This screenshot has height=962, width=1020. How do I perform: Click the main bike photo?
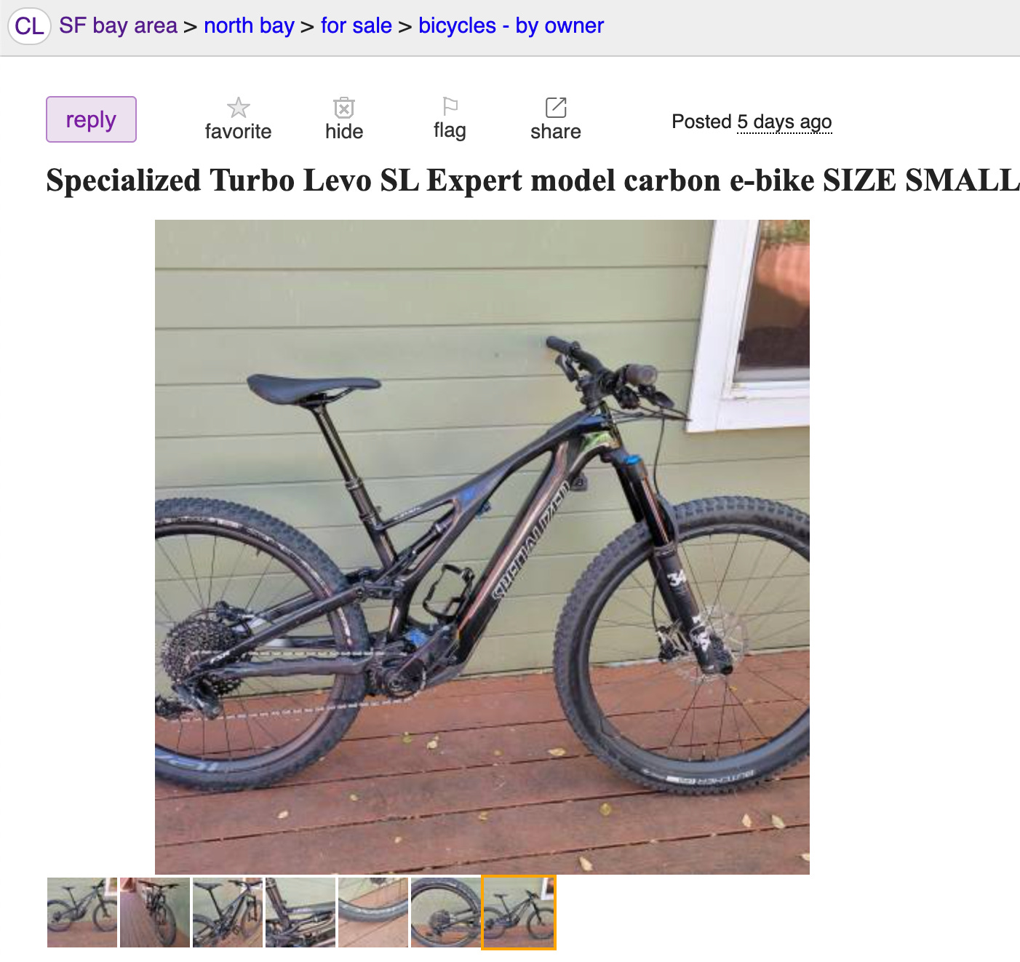pyautogui.click(x=482, y=547)
